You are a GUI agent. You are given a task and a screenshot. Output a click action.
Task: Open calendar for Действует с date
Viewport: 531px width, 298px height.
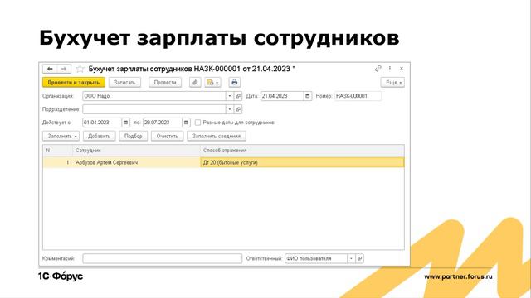point(125,123)
